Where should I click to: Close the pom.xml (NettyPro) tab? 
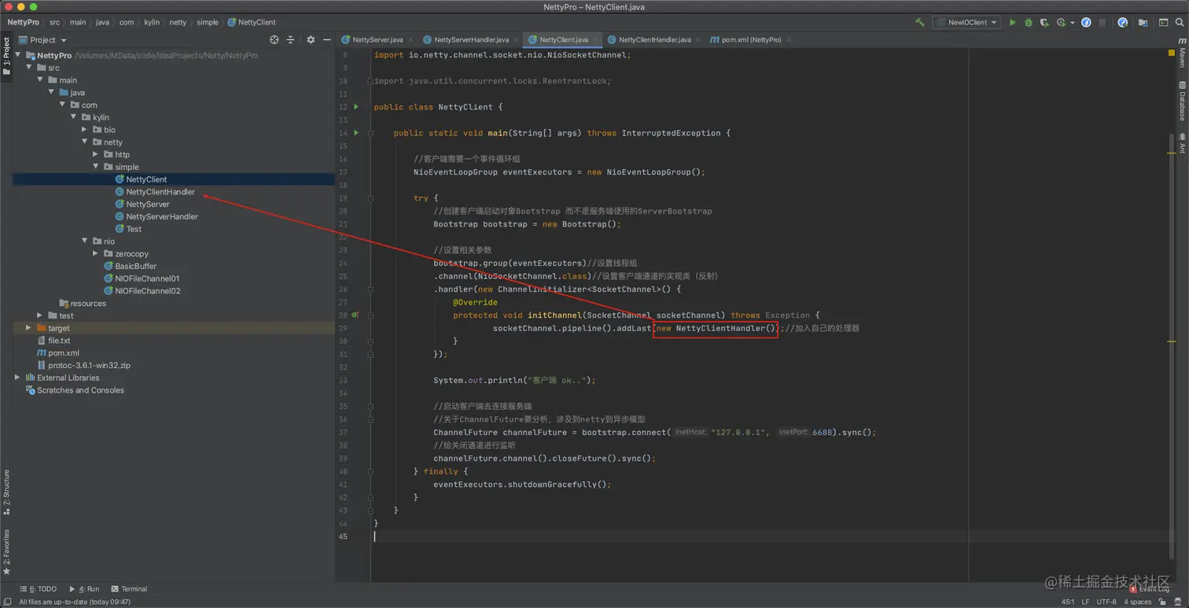tap(789, 39)
